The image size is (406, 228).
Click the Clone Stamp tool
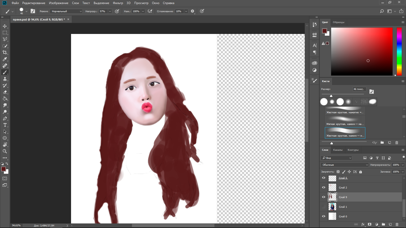point(5,79)
